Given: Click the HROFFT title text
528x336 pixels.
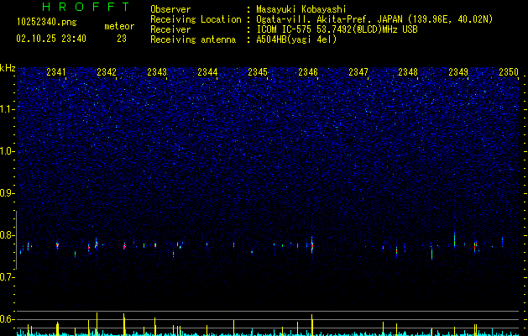Looking at the screenshot, I should [x=86, y=7].
